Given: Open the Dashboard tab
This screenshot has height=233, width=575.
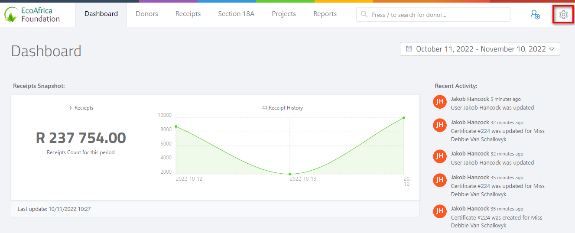Looking at the screenshot, I should [x=101, y=14].
